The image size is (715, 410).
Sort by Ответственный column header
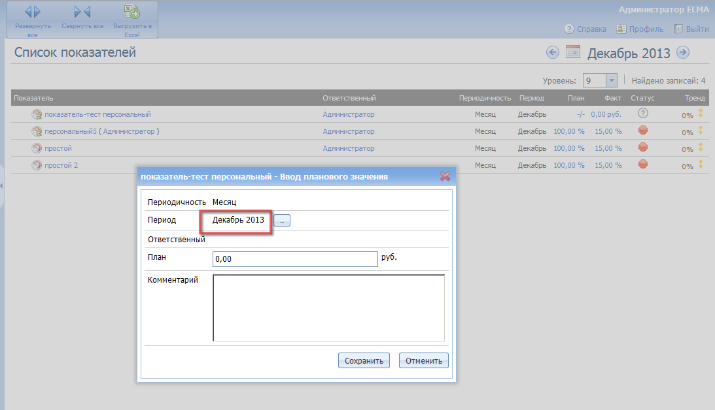(349, 98)
